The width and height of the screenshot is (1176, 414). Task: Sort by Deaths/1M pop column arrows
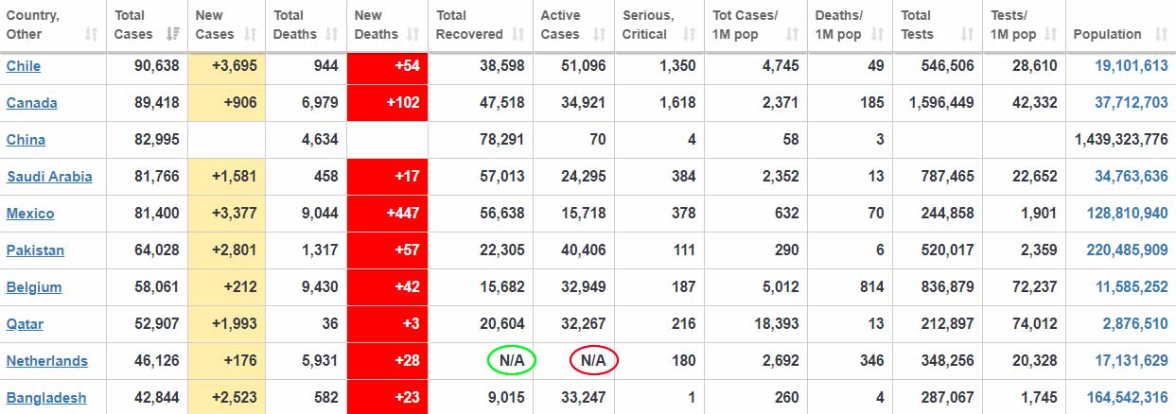[877, 34]
